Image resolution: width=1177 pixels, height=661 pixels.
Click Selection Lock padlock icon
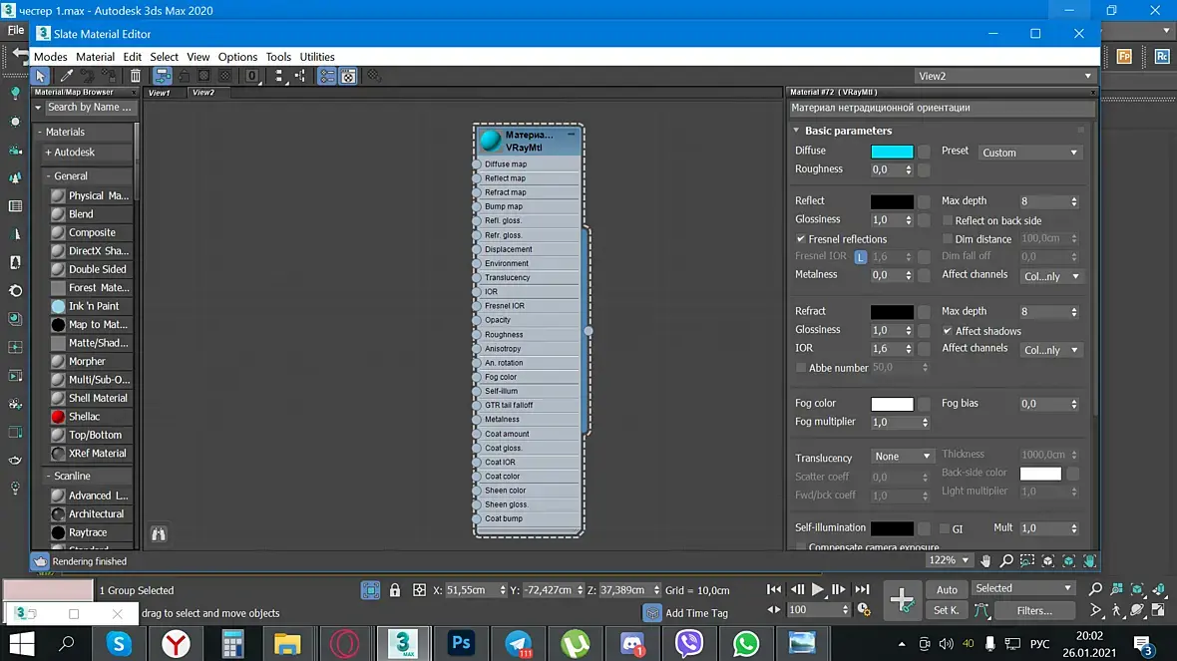[x=395, y=590]
